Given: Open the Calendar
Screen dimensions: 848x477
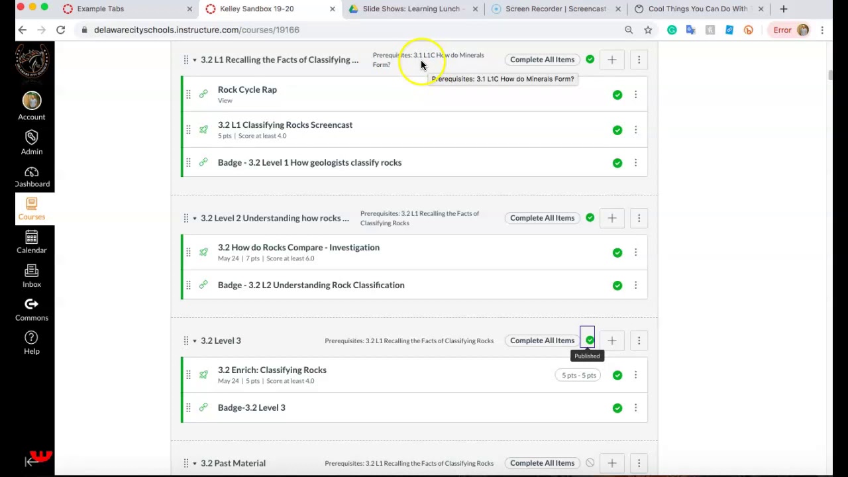Looking at the screenshot, I should tap(31, 242).
